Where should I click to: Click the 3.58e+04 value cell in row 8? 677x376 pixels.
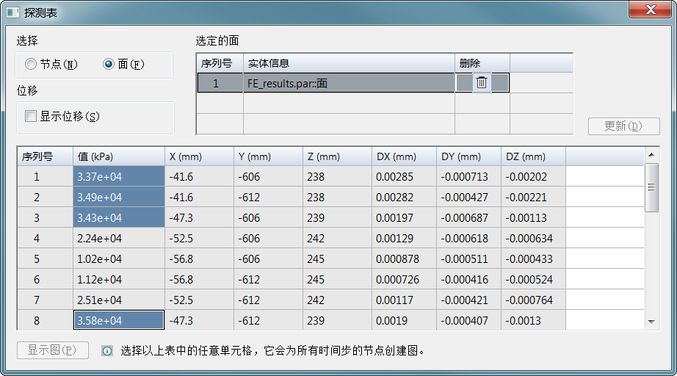(117, 321)
